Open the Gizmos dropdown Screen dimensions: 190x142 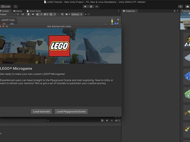coord(77,14)
